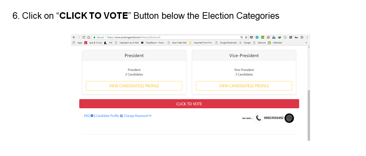Click the phone call icon
366x156 pixels.
pyautogui.click(x=259, y=118)
